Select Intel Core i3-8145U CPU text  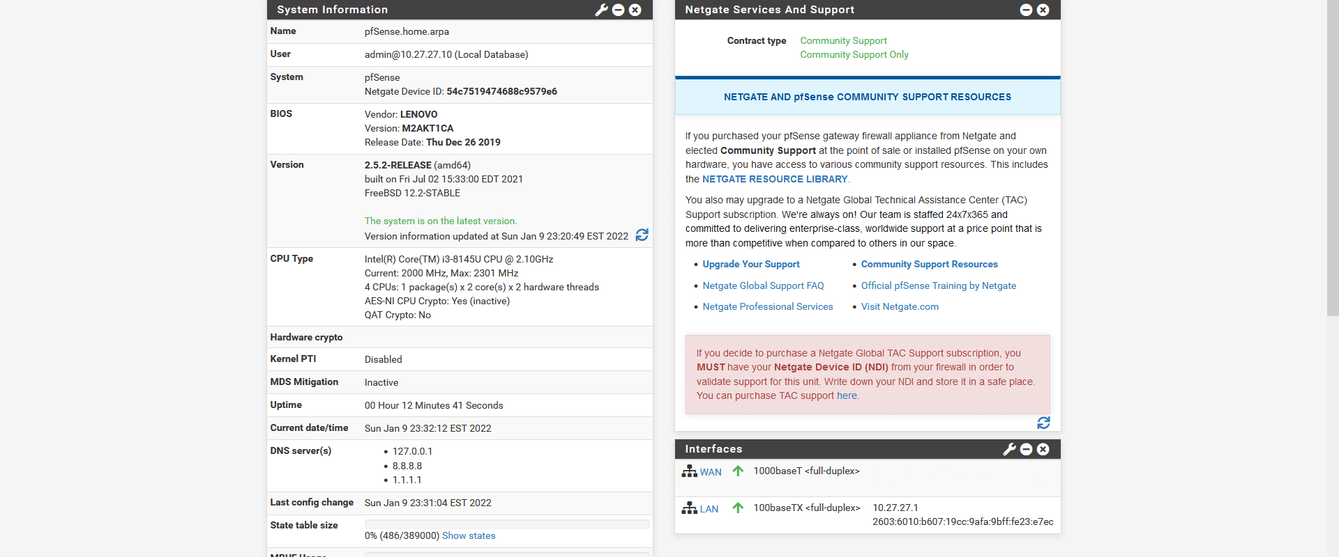(459, 259)
